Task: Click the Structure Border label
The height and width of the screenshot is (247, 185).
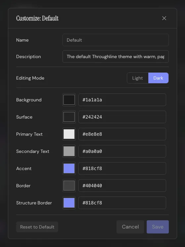Action: tap(34, 203)
